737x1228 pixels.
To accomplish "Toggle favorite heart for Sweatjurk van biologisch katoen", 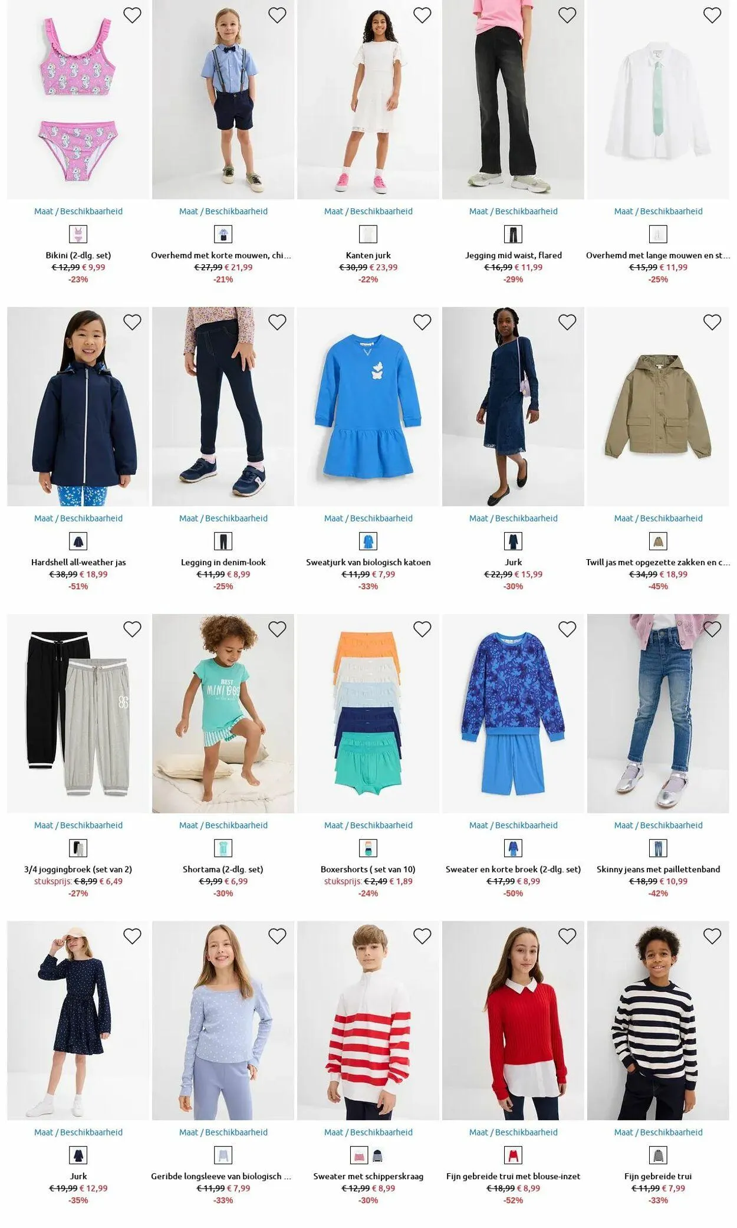I will [422, 322].
